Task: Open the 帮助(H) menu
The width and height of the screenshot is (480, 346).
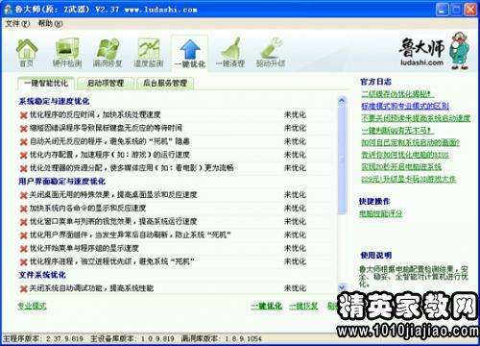Action: coord(50,23)
